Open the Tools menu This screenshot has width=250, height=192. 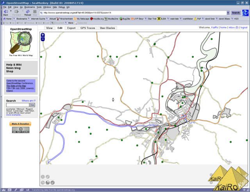click(39, 7)
